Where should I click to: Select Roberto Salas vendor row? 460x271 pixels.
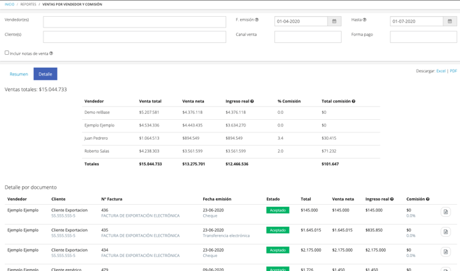point(231,151)
